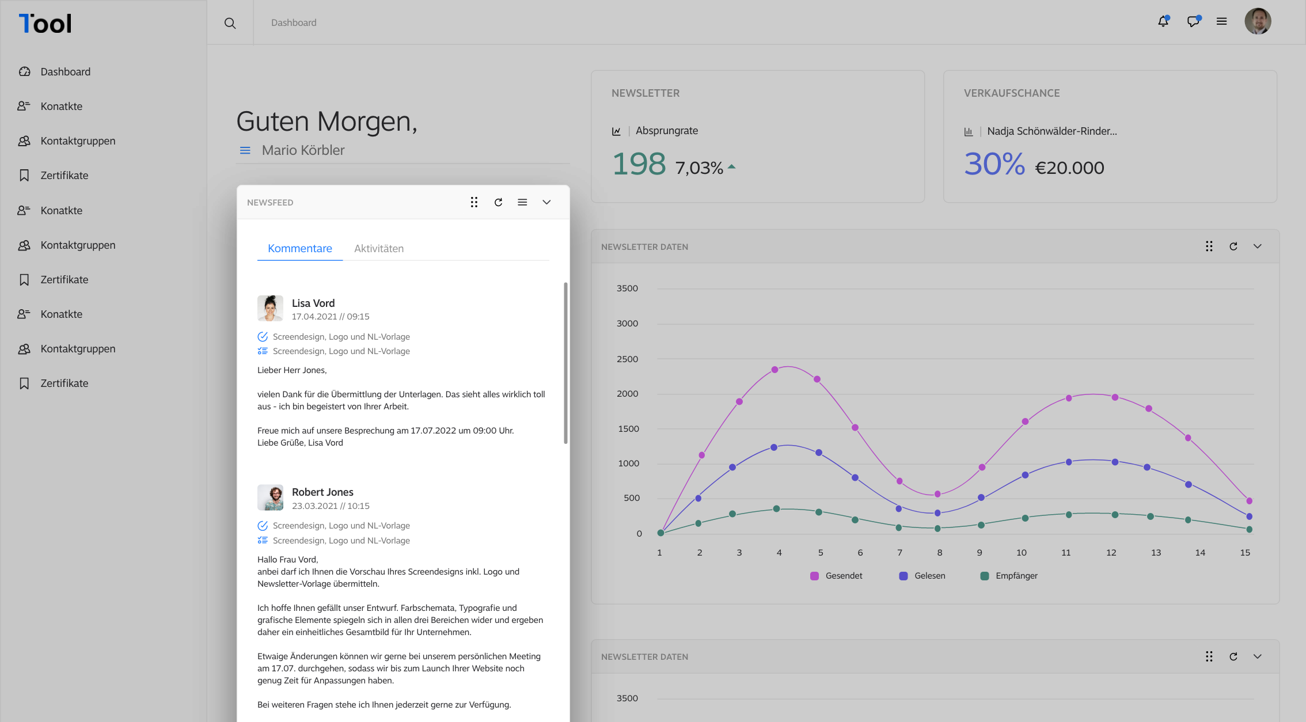Open Dashboard in the sidebar
The height and width of the screenshot is (722, 1306).
[66, 72]
